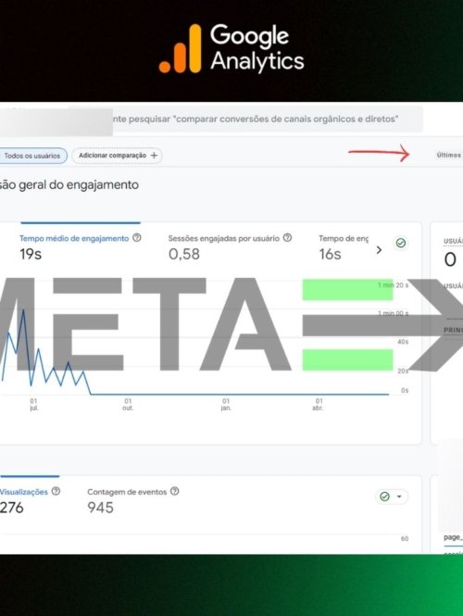Click the engagement line chart peak
This screenshot has width=463, height=616.
click(23, 310)
